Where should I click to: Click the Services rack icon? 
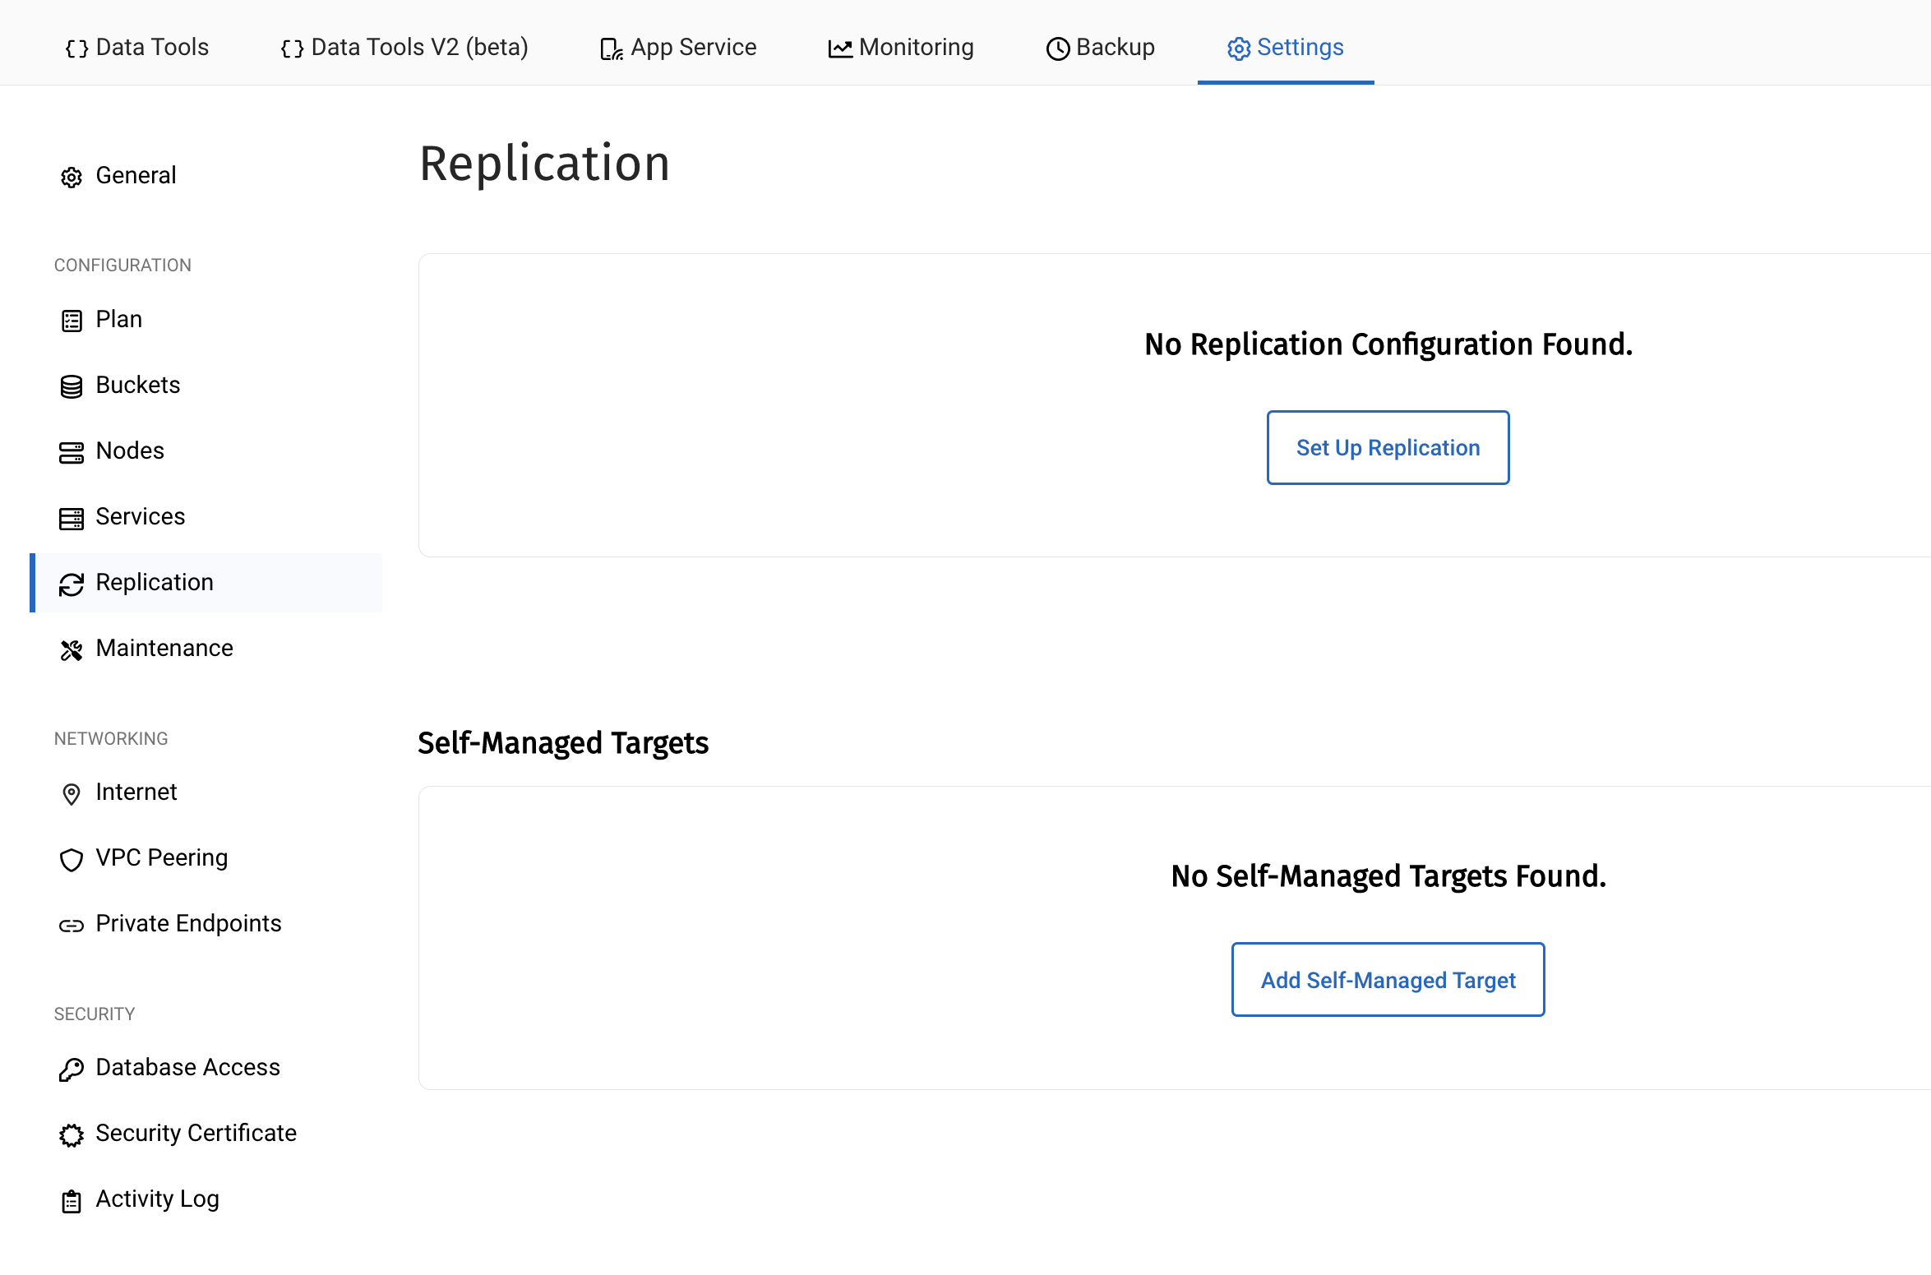click(72, 518)
